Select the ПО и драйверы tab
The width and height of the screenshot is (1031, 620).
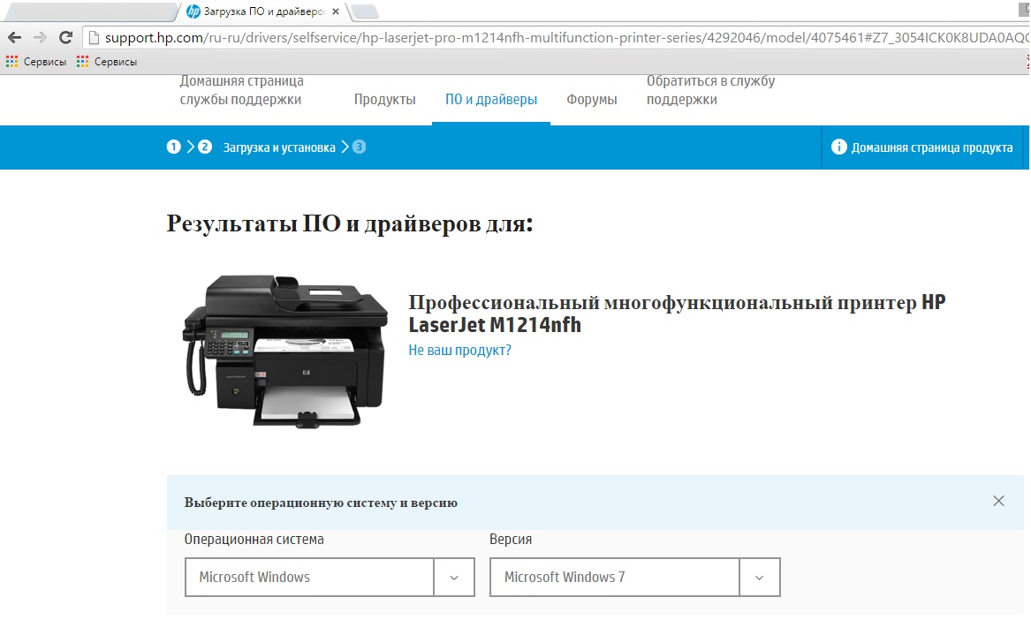(x=490, y=100)
